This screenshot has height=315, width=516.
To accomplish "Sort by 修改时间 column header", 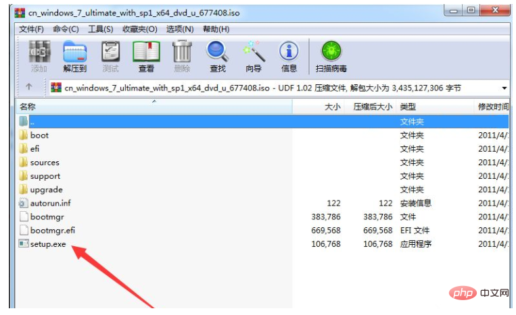I will [492, 107].
